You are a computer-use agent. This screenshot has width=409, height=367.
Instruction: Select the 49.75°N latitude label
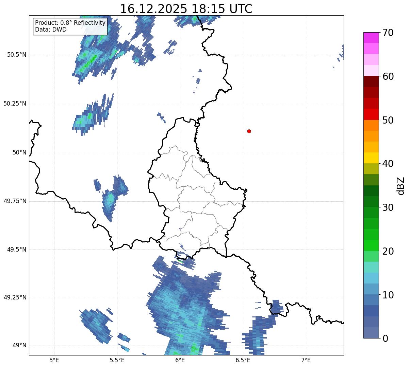pyautogui.click(x=15, y=201)
